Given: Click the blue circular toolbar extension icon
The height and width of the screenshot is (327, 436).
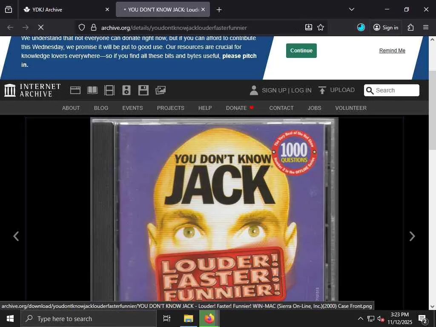Looking at the screenshot, I should (361, 27).
